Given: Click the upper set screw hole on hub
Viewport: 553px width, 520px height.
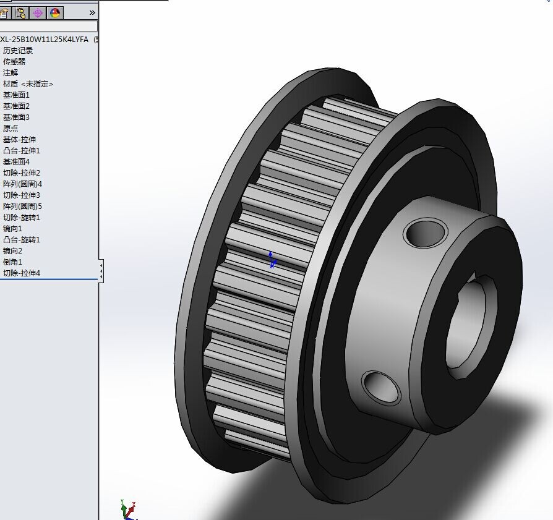Looking at the screenshot, I should 426,232.
